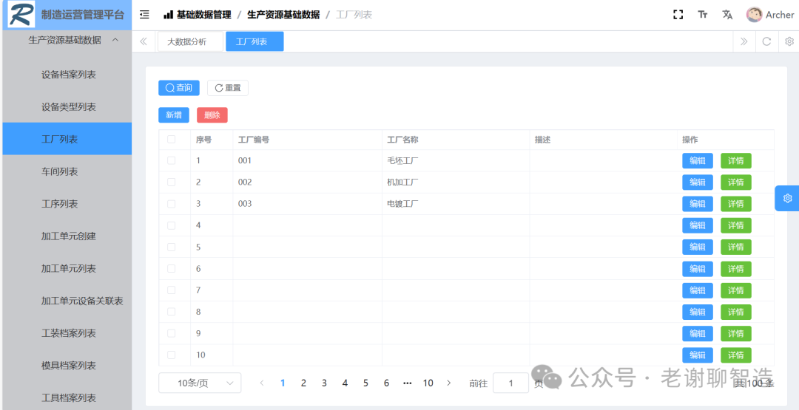Edit the 毛坯工厂 row with 编辑
The image size is (799, 410).
tap(698, 161)
